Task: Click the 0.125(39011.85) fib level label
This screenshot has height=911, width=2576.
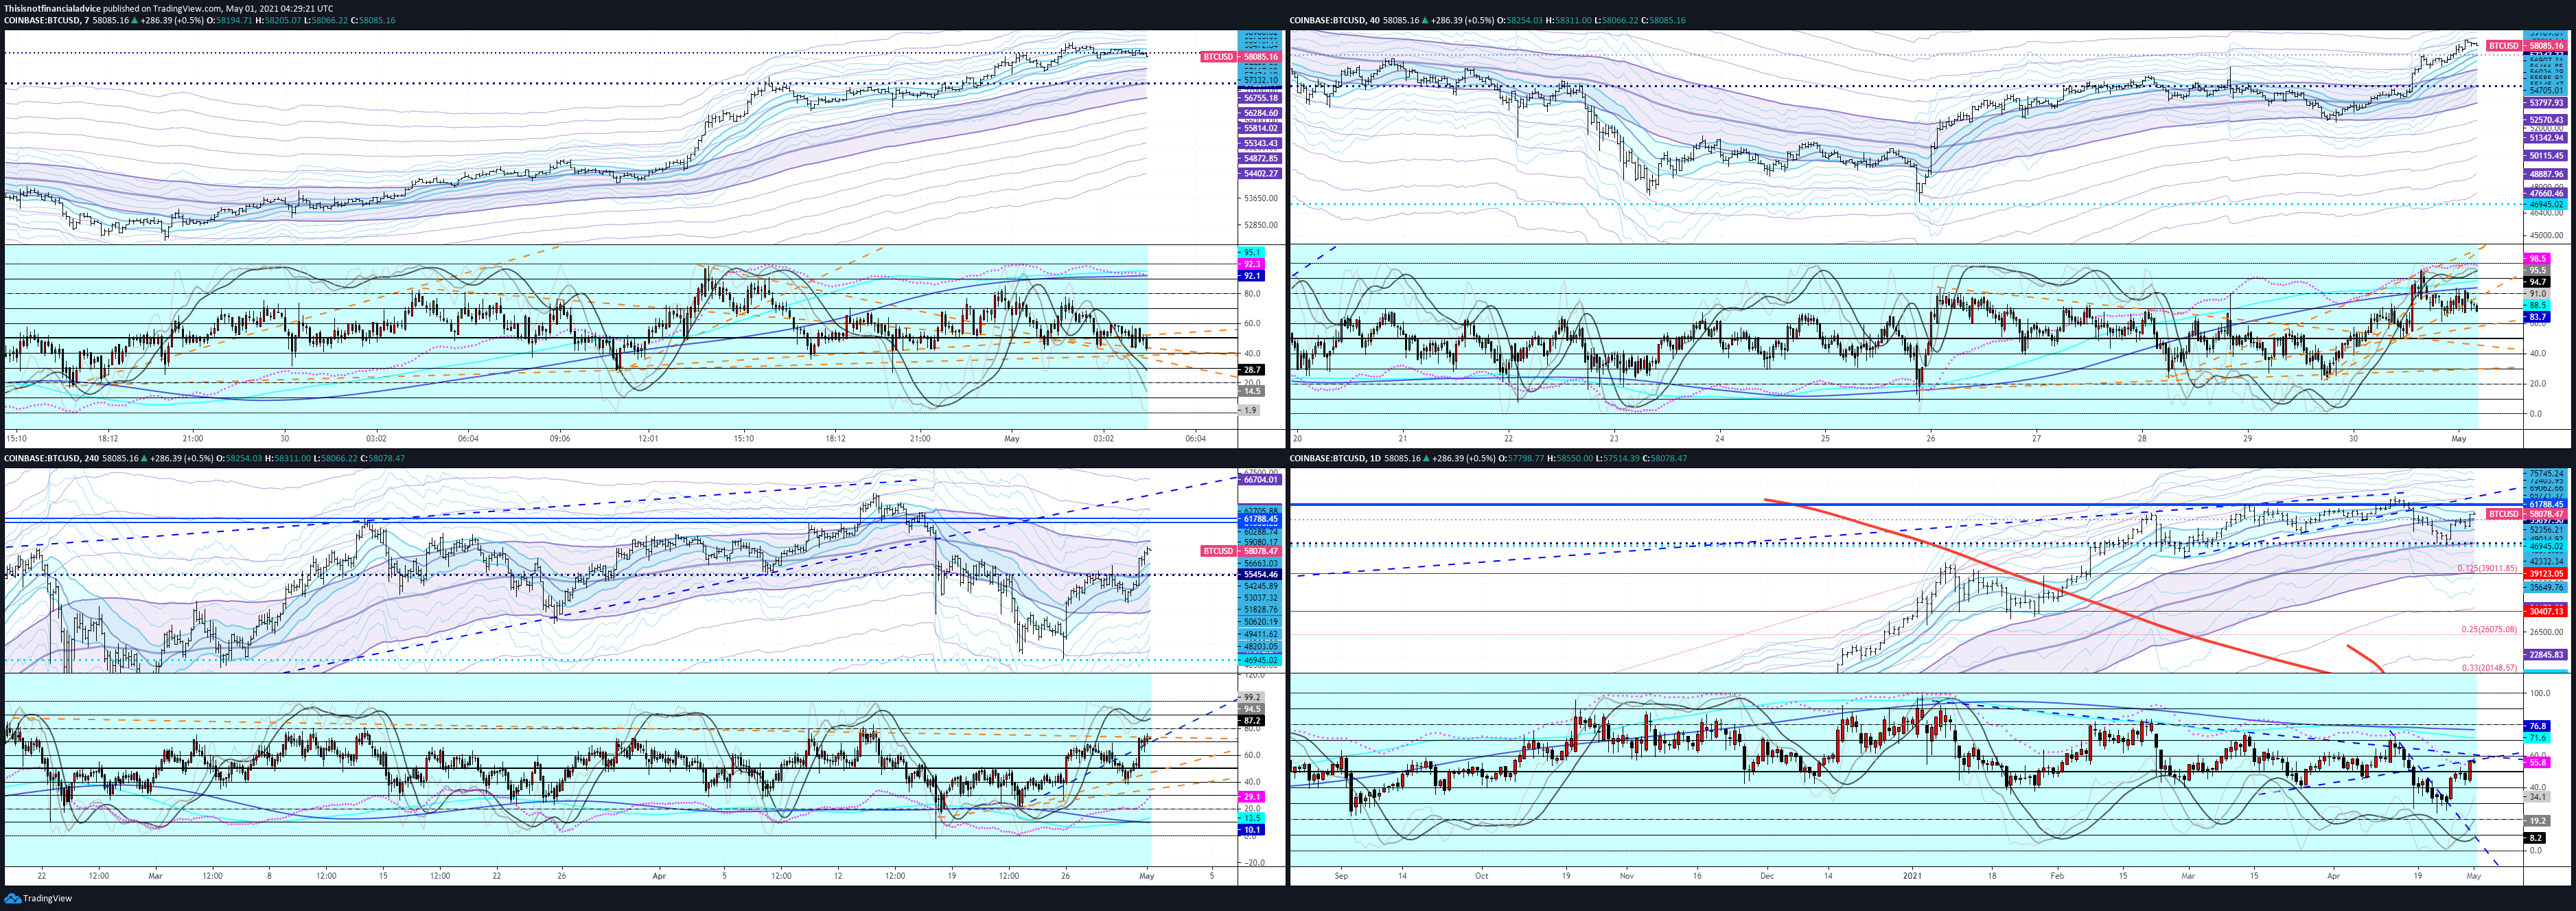Action: 2487,568
